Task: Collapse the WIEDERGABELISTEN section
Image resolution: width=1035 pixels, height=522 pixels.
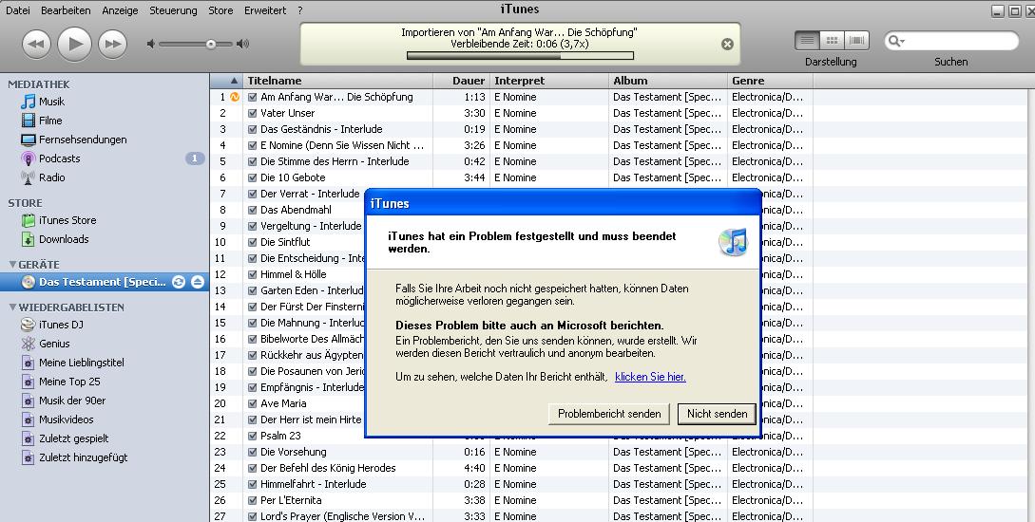Action: 12,308
